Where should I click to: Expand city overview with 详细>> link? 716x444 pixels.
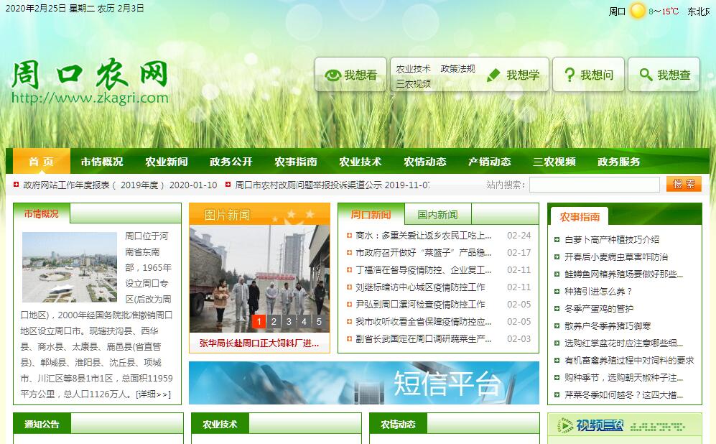(154, 394)
